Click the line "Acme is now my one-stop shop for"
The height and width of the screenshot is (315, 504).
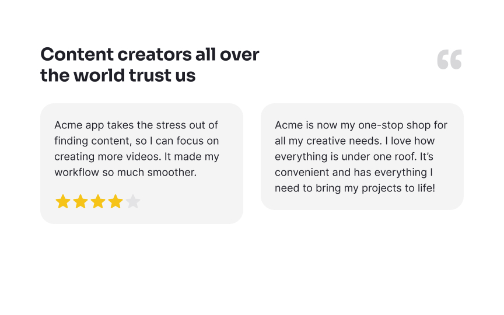361,125
